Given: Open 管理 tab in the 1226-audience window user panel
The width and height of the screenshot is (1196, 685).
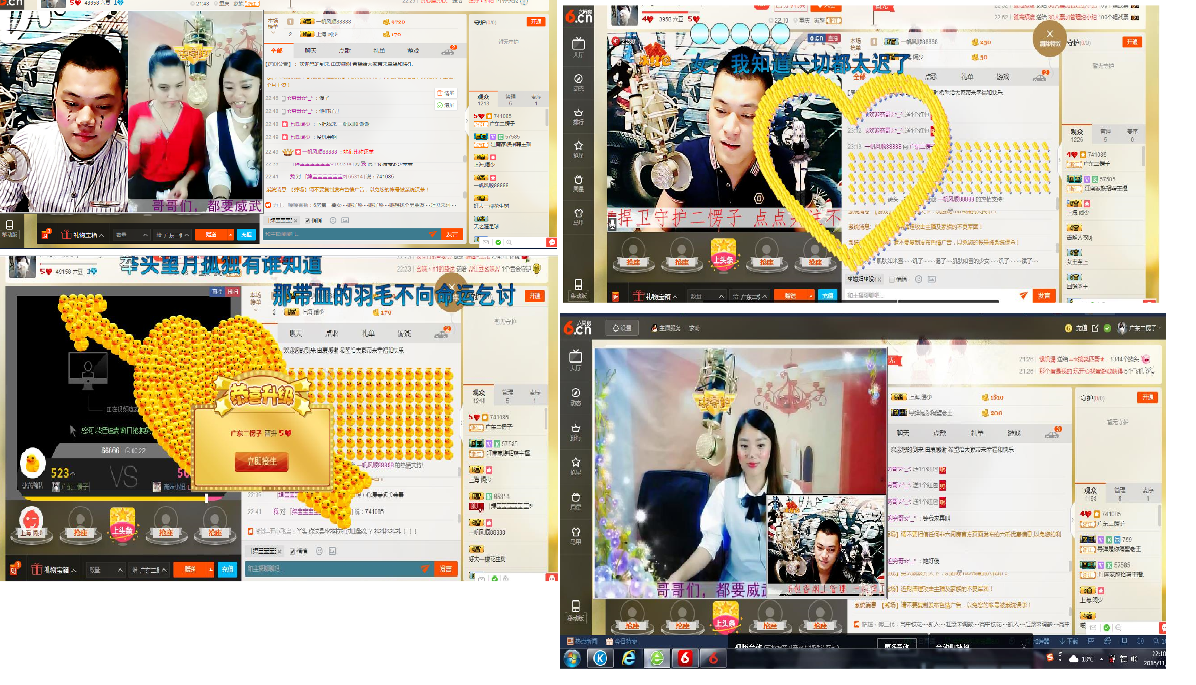Looking at the screenshot, I should (1105, 135).
